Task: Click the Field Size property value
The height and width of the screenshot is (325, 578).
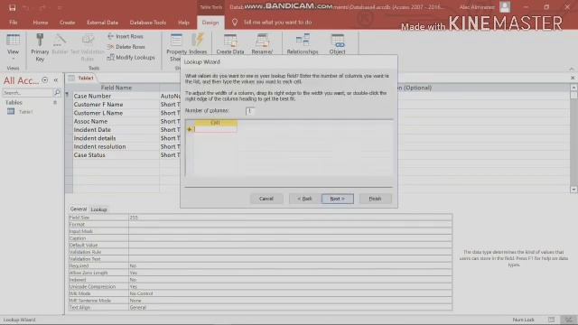Action: pyautogui.click(x=290, y=218)
